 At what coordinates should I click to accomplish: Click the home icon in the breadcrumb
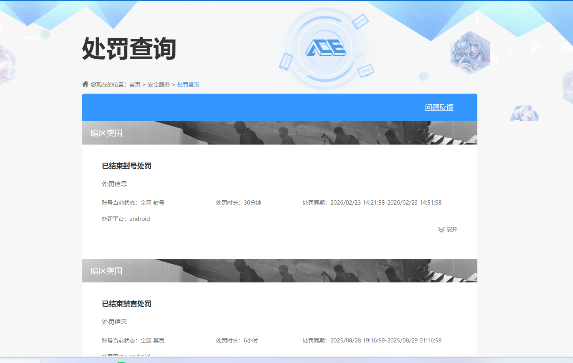pyautogui.click(x=85, y=83)
